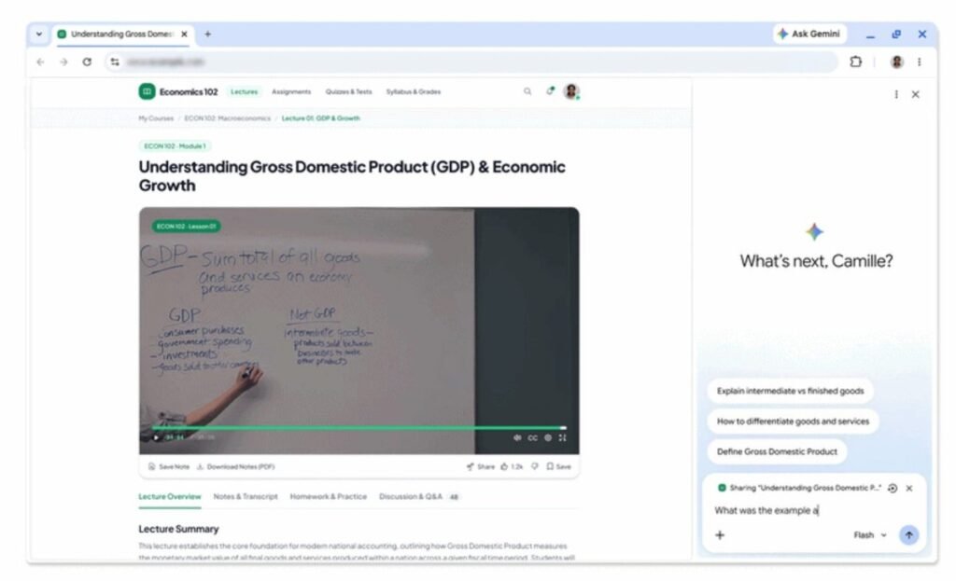Image resolution: width=956 pixels, height=581 pixels.
Task: Dislike the lecture with thumbs down
Action: [x=535, y=467]
